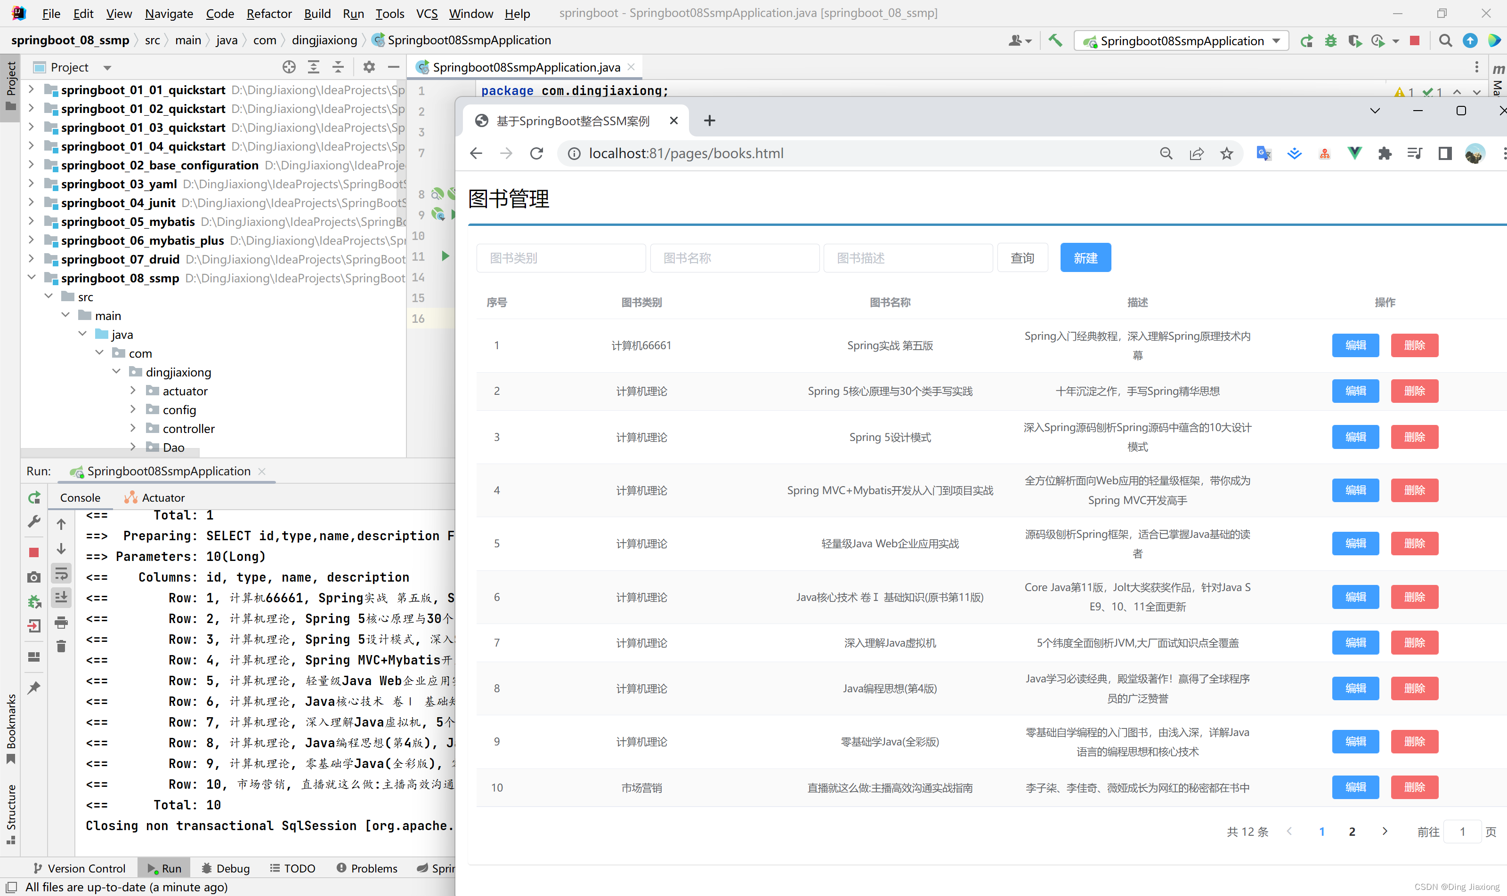
Task: Go to page 2 in pagination
Action: coord(1352,832)
